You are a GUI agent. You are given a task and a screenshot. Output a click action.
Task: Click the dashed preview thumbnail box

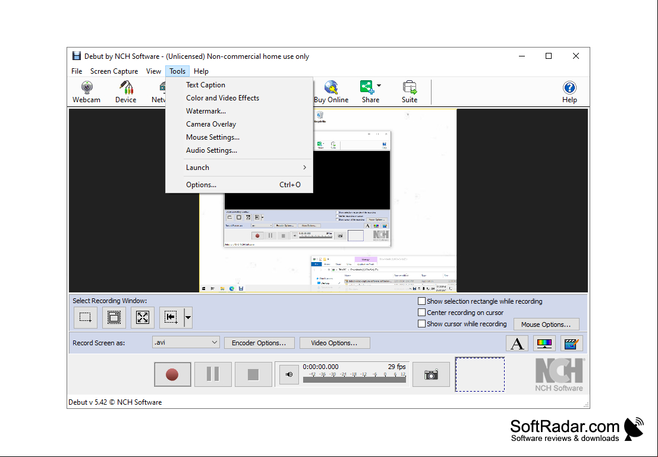tap(480, 374)
